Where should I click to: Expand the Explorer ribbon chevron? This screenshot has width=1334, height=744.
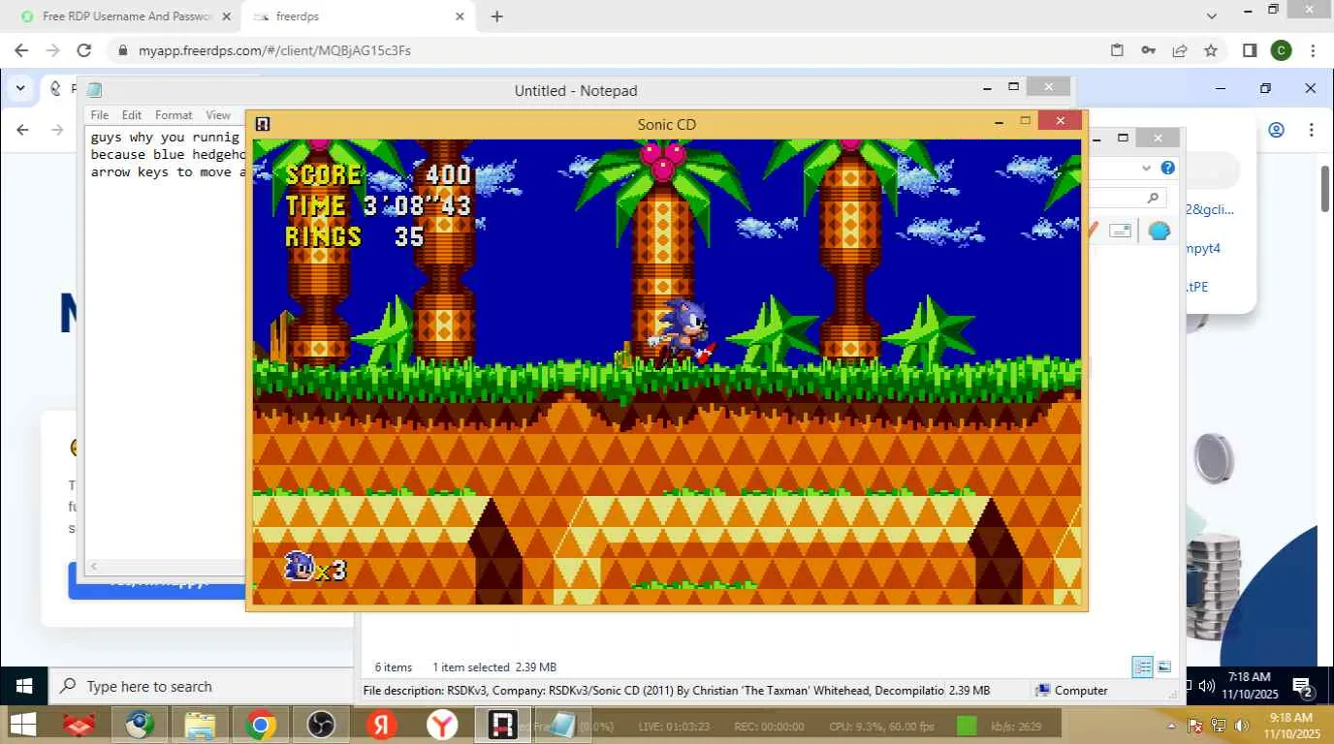(x=1147, y=168)
